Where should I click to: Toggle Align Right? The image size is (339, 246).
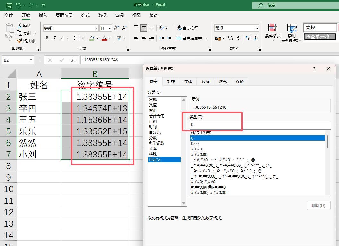coord(152,38)
